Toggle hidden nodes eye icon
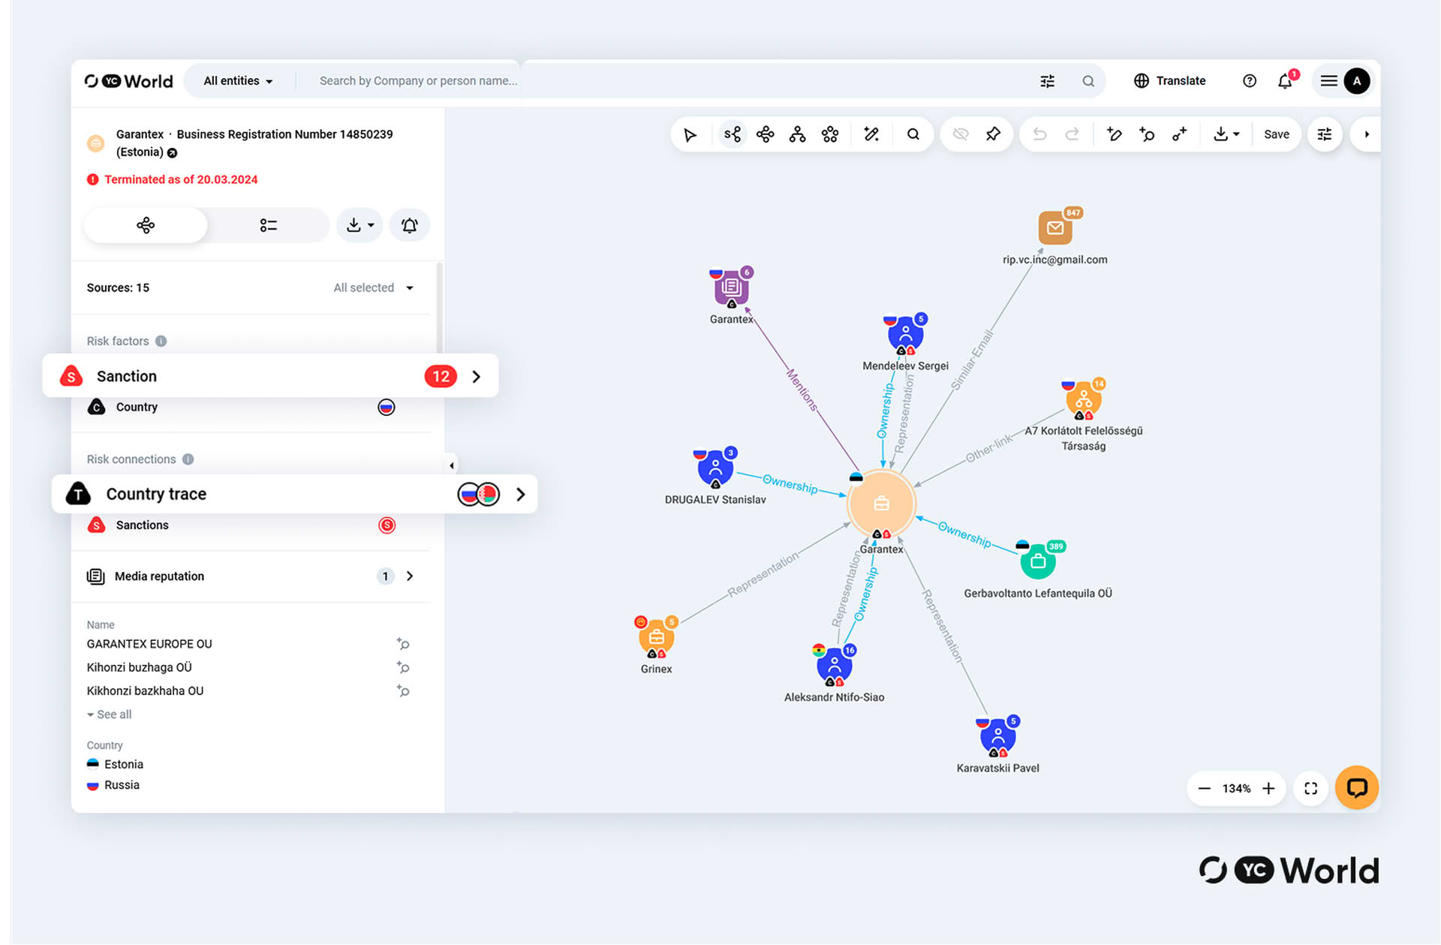1441x945 pixels. [960, 135]
